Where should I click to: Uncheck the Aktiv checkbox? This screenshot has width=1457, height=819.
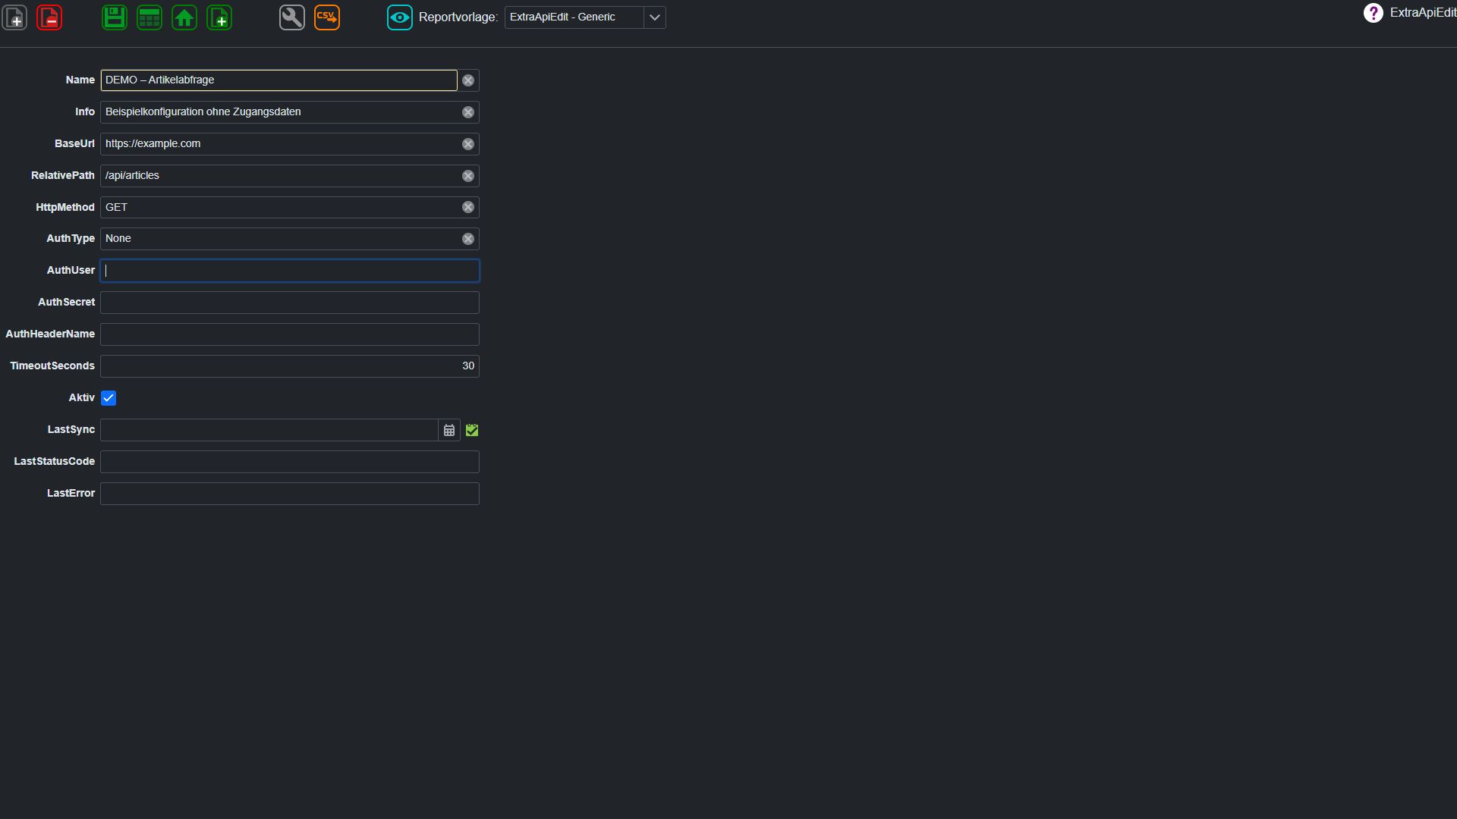point(109,398)
